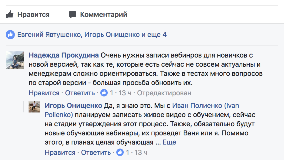Open Надежда Прокудина's profile name link

click(x=64, y=55)
